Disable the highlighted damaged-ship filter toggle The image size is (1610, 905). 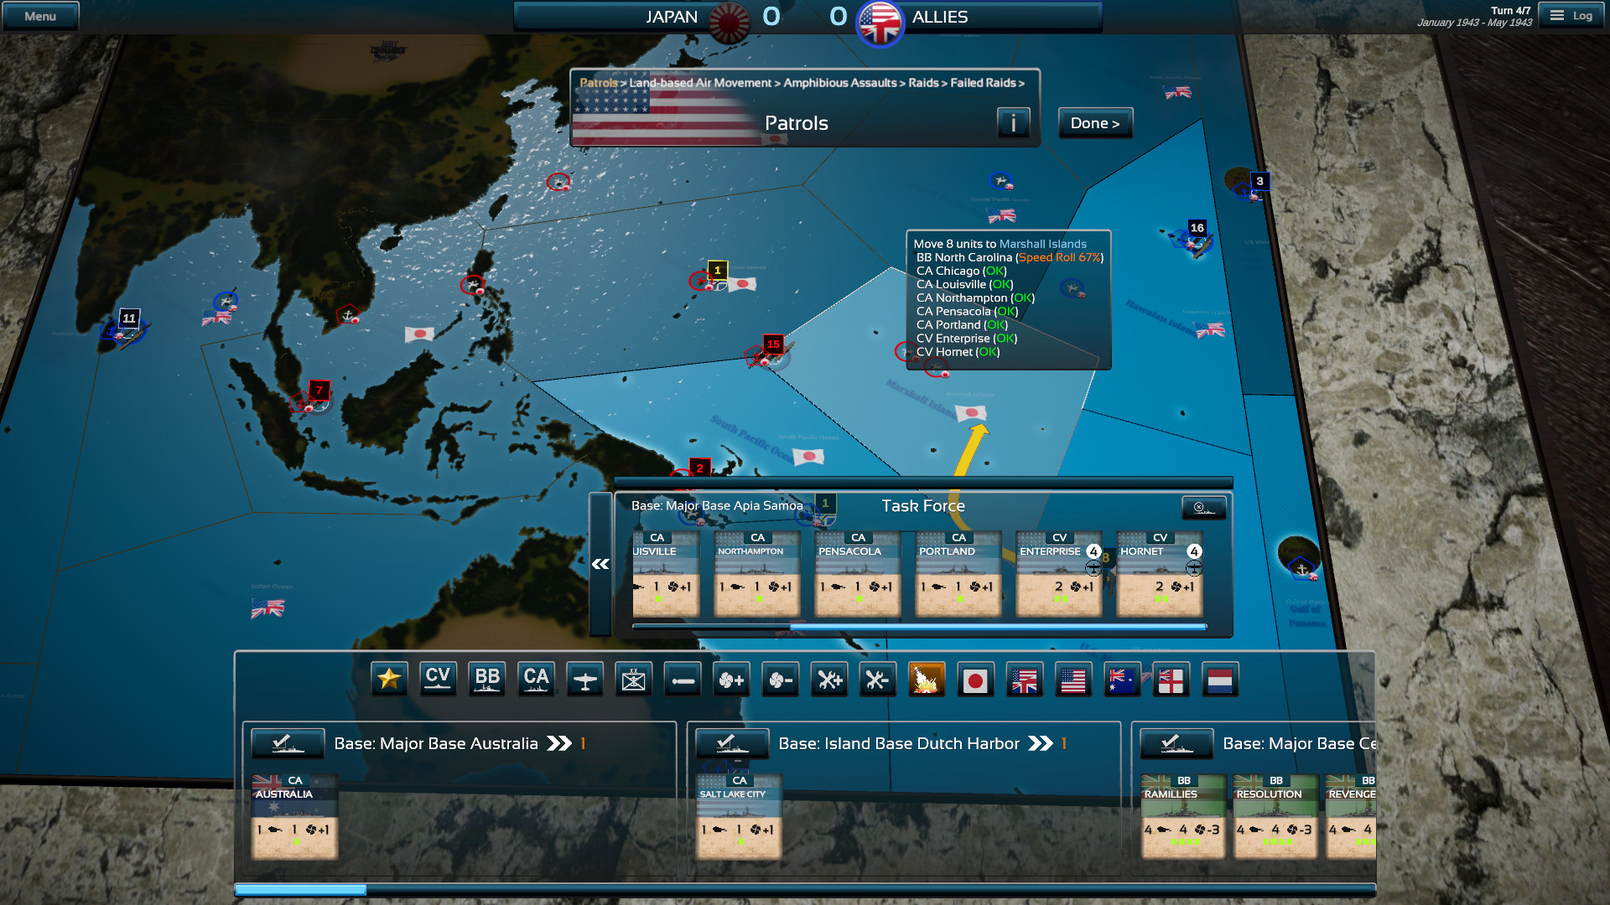coord(926,679)
